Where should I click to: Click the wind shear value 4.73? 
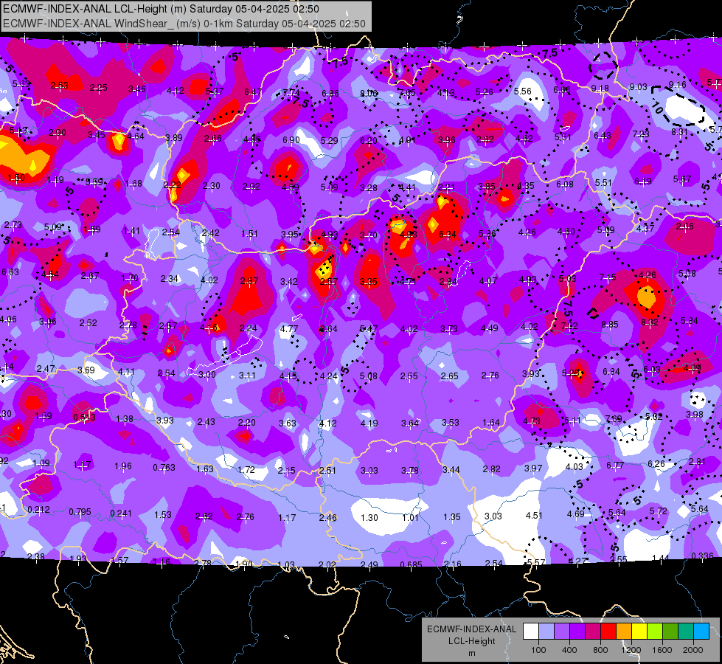tap(532, 421)
